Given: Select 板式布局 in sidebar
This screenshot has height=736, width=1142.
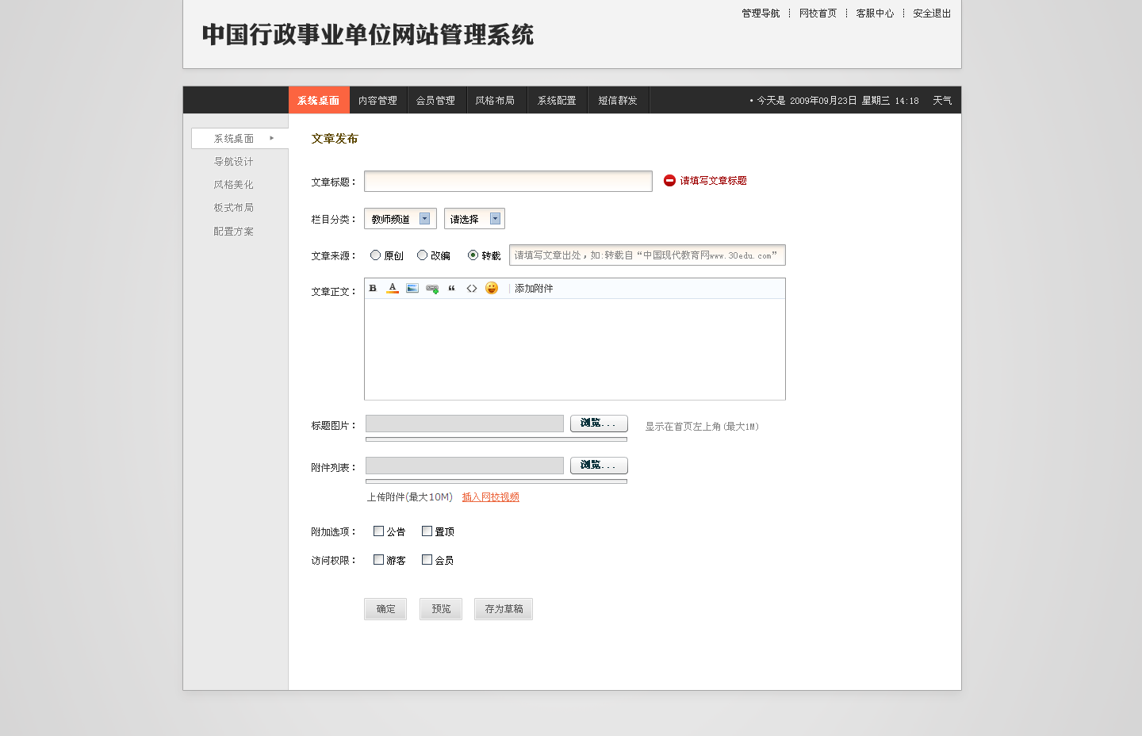Looking at the screenshot, I should click(234, 208).
